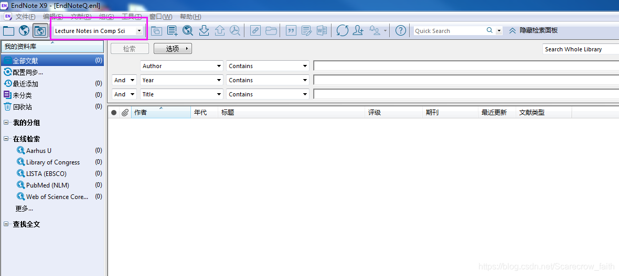This screenshot has width=619, height=276.
Task: Create a New Reference
Action: 173,31
